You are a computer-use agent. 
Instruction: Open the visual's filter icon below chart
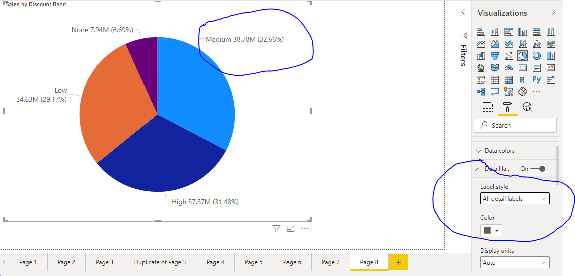click(276, 229)
